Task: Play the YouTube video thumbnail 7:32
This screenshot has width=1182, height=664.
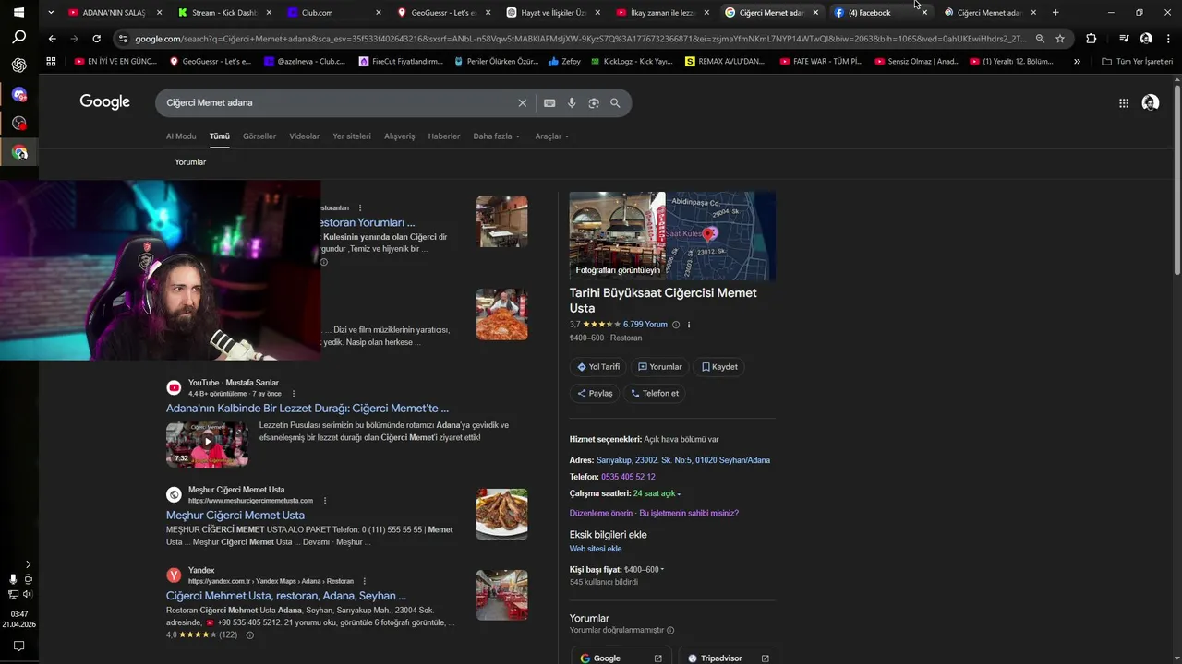Action: (x=207, y=445)
